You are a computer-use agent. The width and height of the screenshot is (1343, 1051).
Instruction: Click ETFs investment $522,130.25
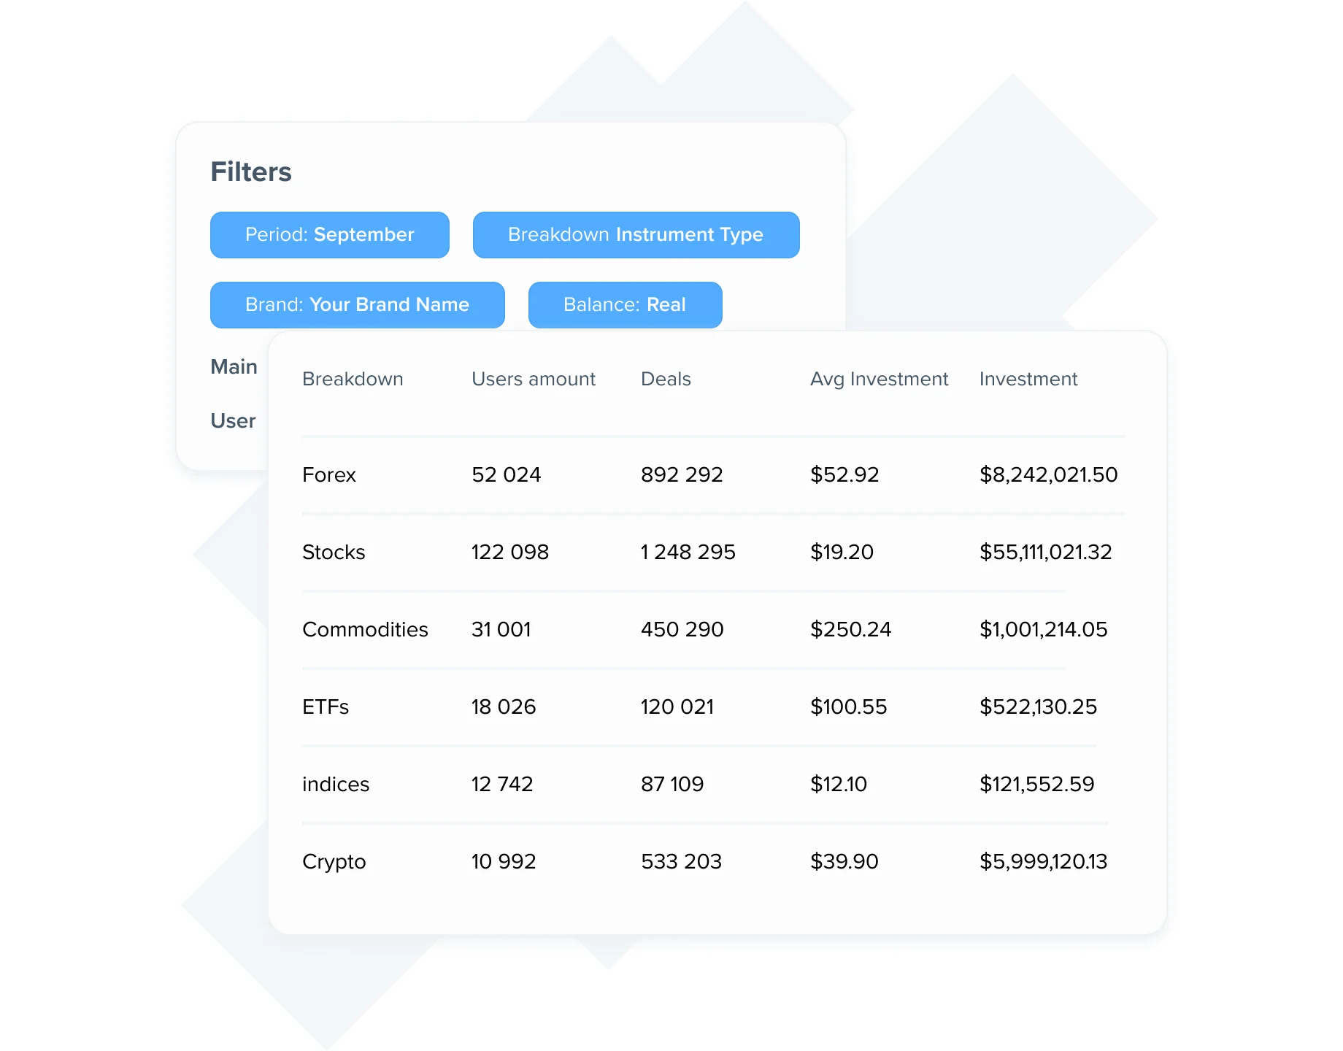point(1039,707)
